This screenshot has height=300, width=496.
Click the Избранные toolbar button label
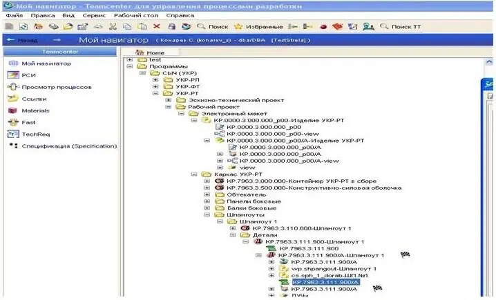[265, 27]
